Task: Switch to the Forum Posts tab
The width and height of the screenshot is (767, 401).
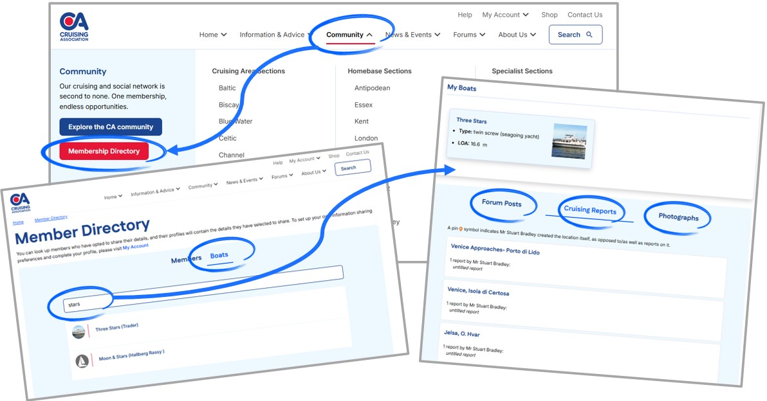Action: 501,203
